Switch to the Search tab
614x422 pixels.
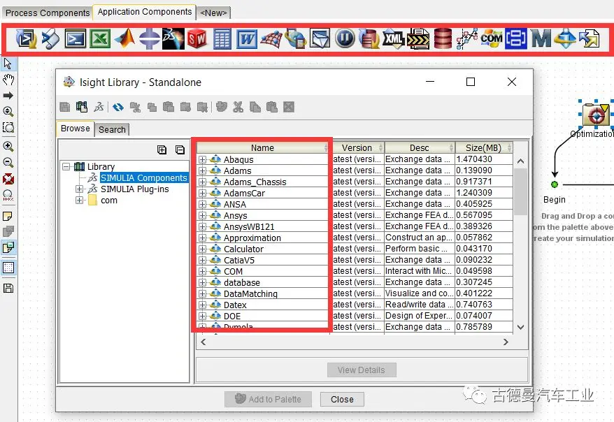(112, 129)
